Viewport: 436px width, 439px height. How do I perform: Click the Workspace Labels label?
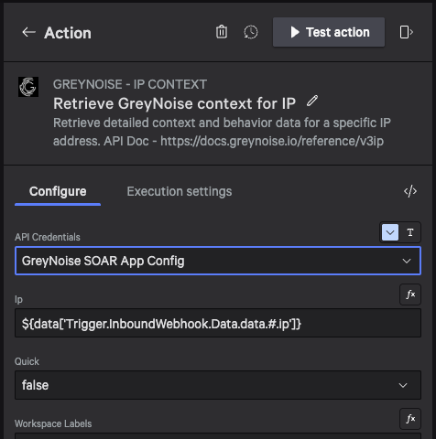click(x=53, y=423)
